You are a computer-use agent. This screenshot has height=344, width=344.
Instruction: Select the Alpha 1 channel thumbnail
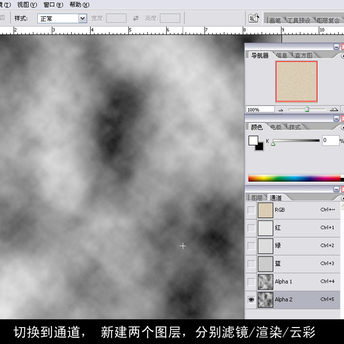265,281
